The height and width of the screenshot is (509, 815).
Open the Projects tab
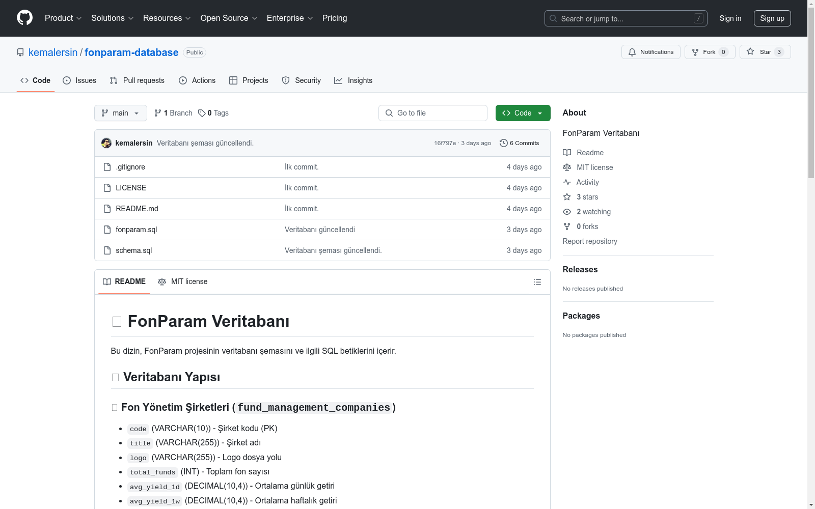pyautogui.click(x=249, y=80)
